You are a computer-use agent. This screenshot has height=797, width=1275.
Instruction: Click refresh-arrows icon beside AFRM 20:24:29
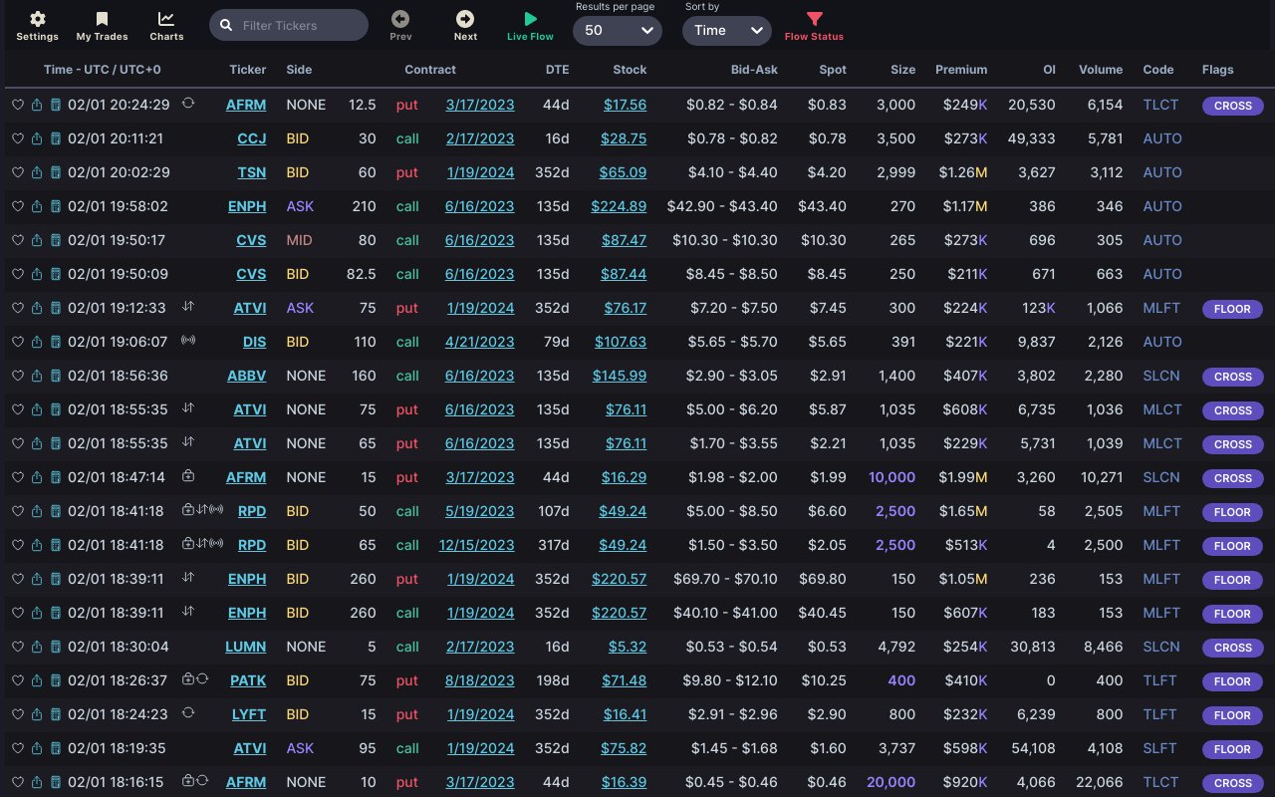[x=187, y=103]
